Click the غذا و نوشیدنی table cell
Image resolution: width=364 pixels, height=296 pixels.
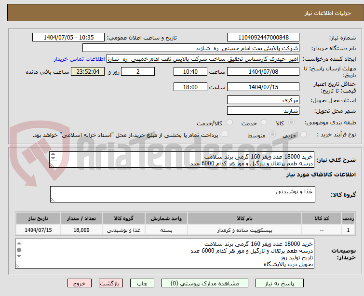point(123,230)
